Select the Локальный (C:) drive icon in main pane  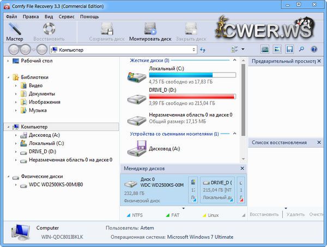click(x=137, y=76)
